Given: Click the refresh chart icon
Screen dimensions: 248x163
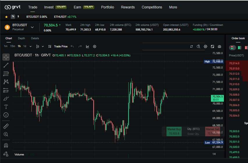Looking at the screenshot, I should (192, 46).
